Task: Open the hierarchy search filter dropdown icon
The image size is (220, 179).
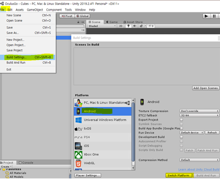Action: coord(83,30)
